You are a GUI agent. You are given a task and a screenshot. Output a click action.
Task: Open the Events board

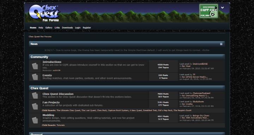[47, 75]
